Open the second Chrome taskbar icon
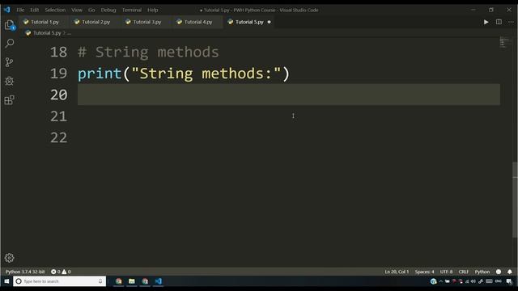 point(145,281)
